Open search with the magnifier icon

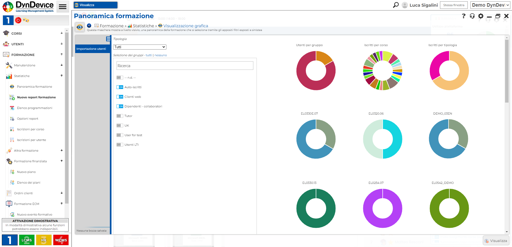[396, 5]
